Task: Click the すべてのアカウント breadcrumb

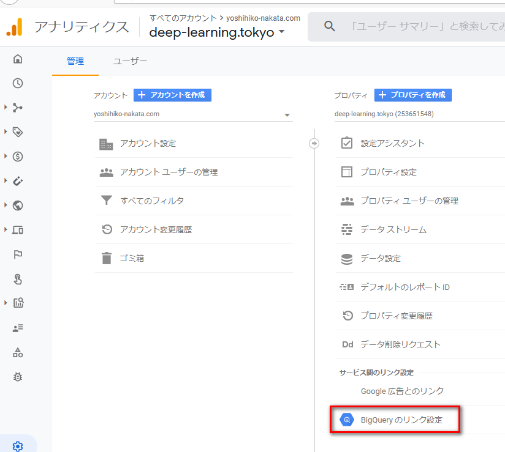Action: [x=183, y=18]
